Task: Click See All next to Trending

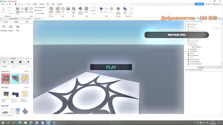Action: tap(26, 87)
